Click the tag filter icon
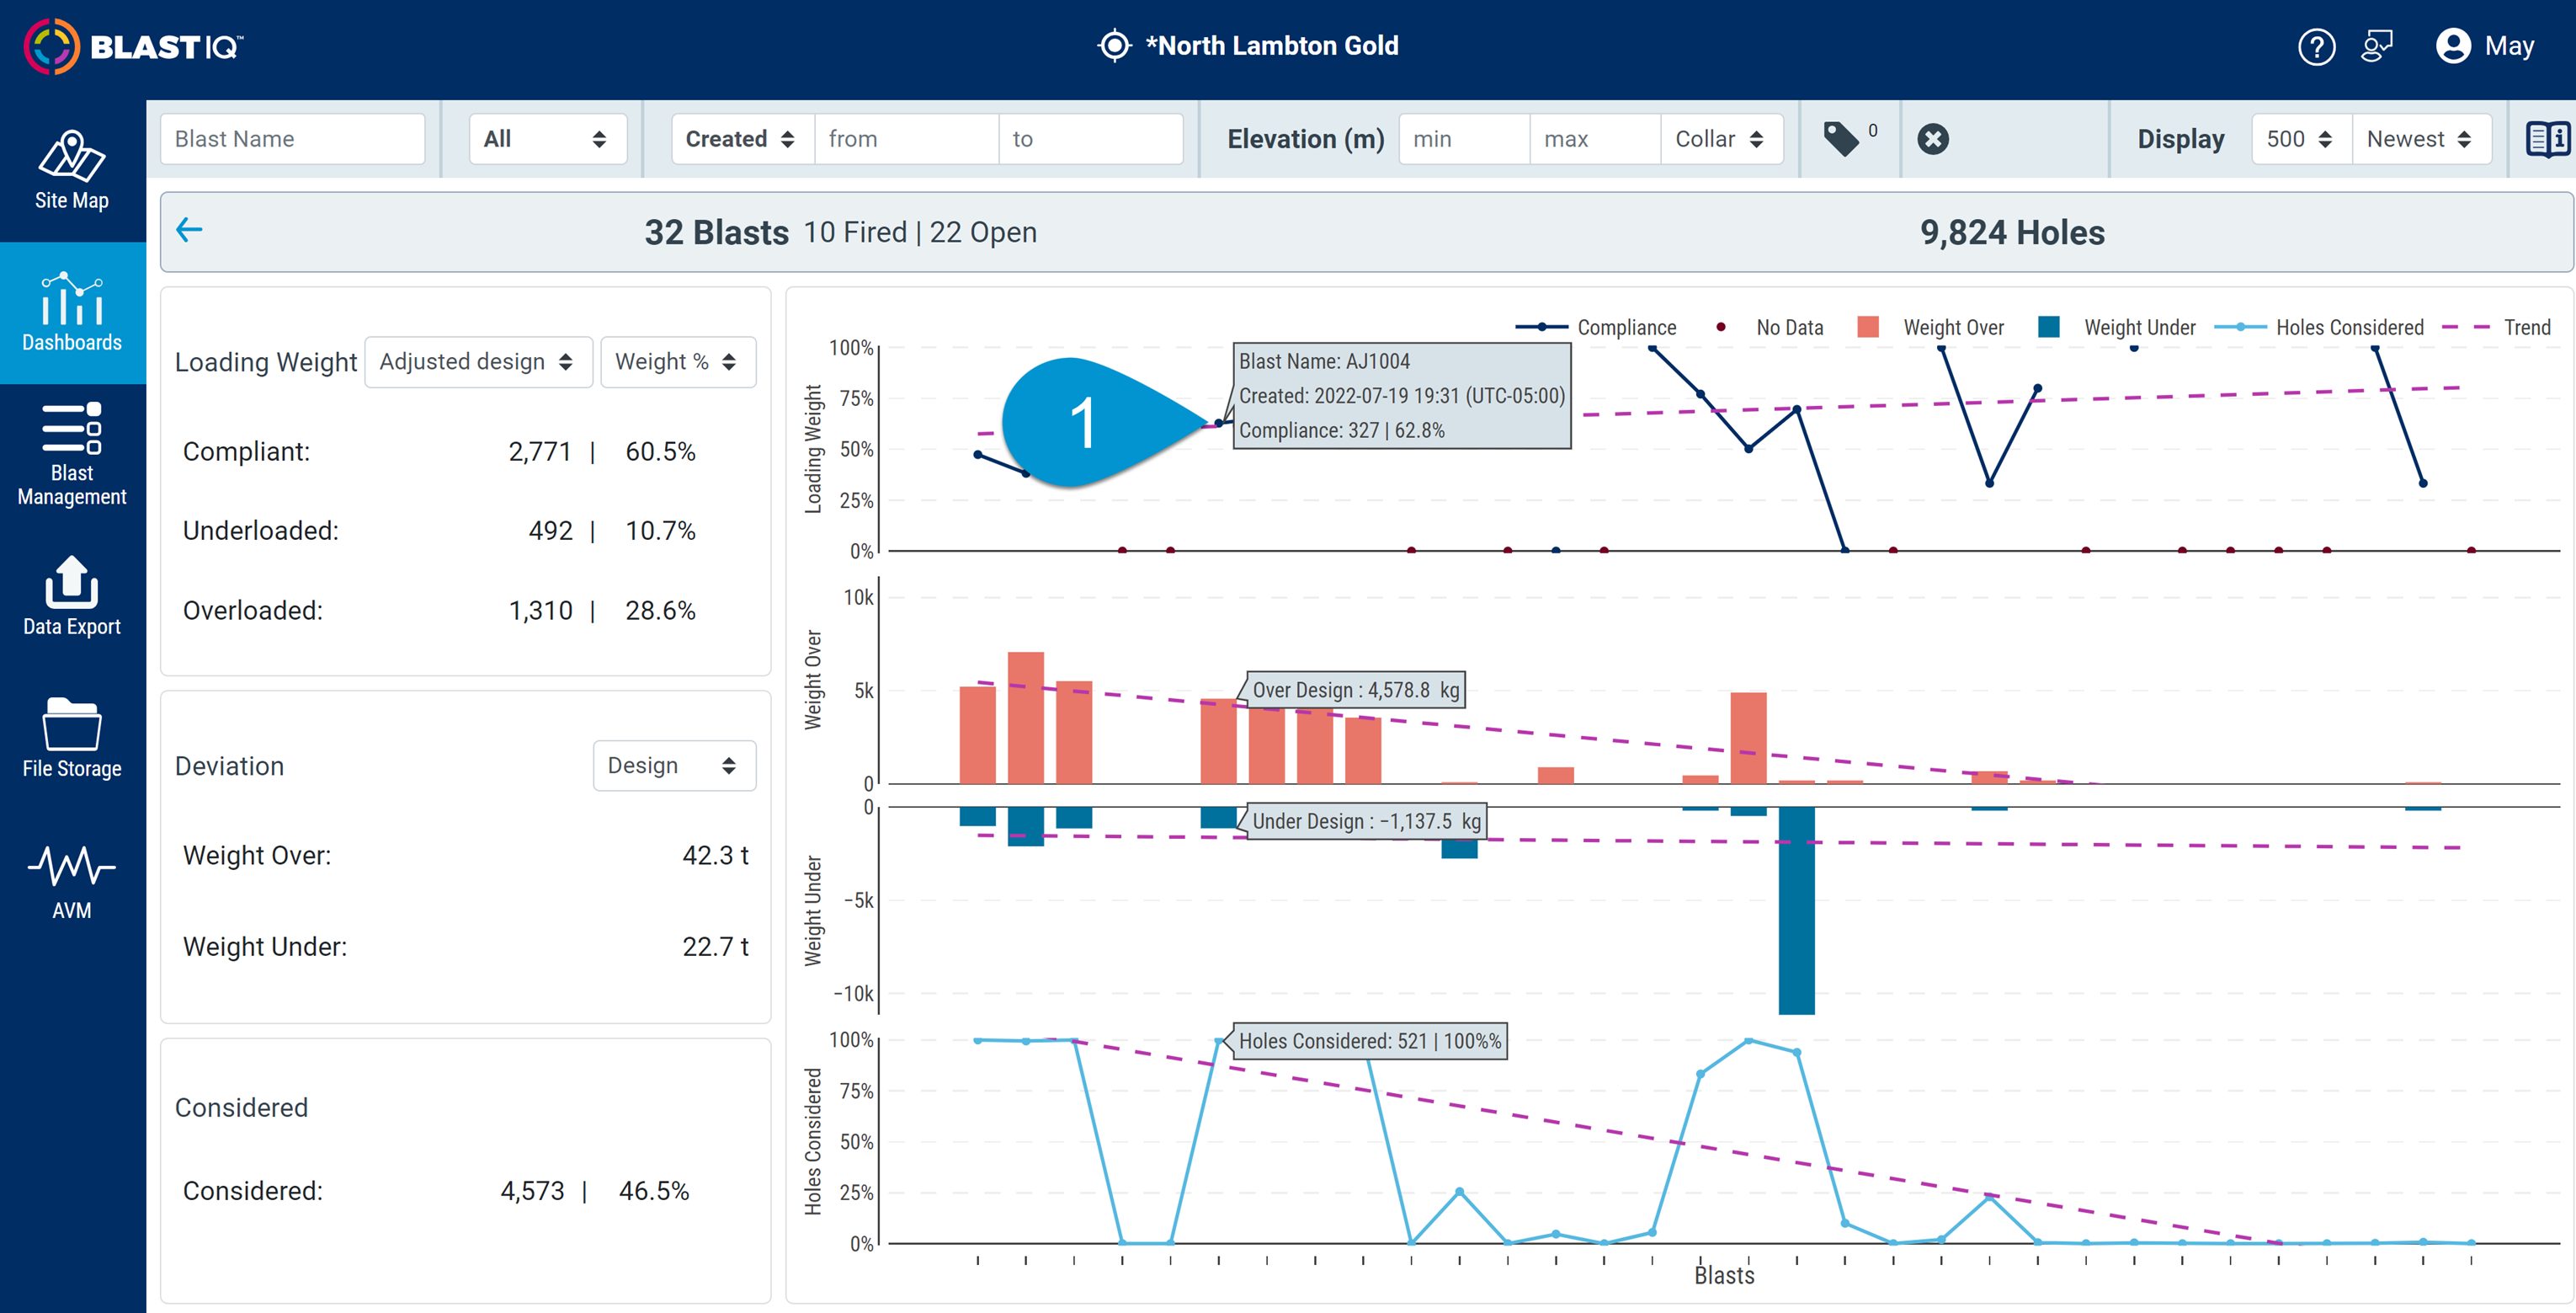 pos(1841,139)
